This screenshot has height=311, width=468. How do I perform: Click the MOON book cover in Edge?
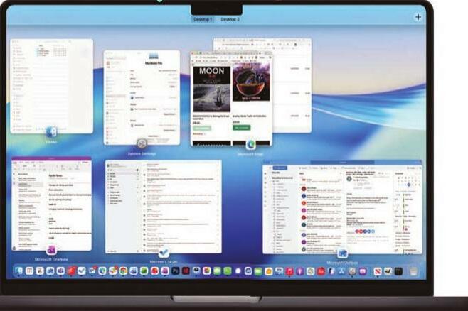209,88
